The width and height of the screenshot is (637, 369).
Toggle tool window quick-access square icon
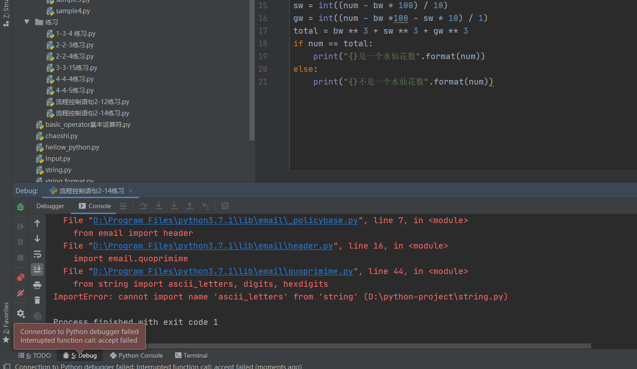click(7, 366)
